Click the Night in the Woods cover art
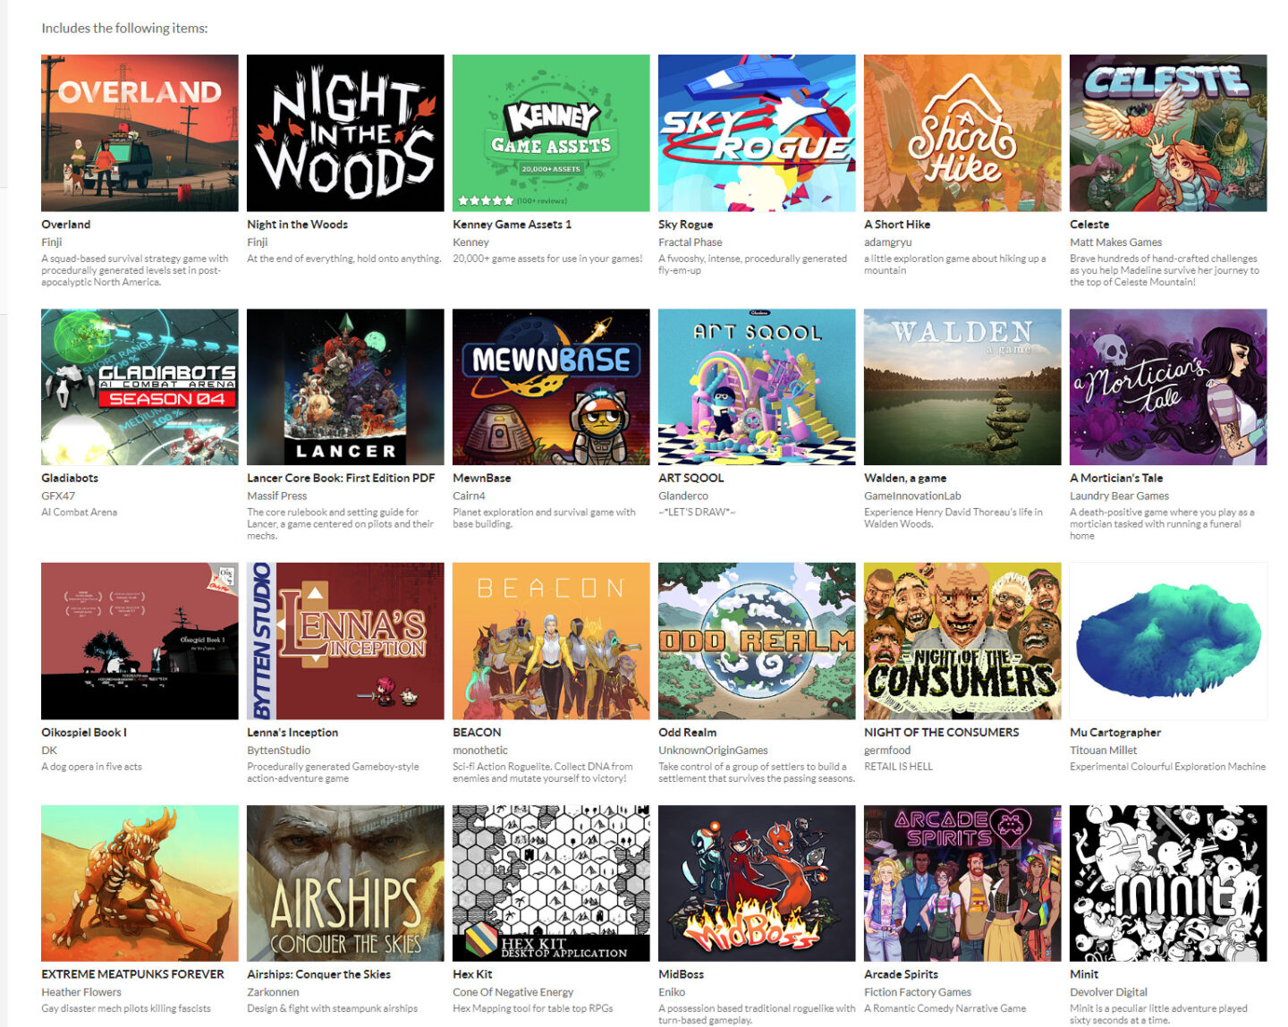1288x1027 pixels. click(x=345, y=132)
